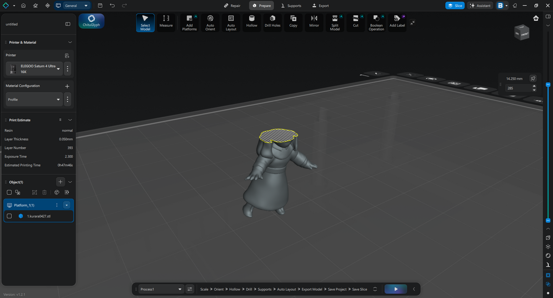553x298 pixels.
Task: Apply Auto Layout to the platform
Action: tap(231, 23)
